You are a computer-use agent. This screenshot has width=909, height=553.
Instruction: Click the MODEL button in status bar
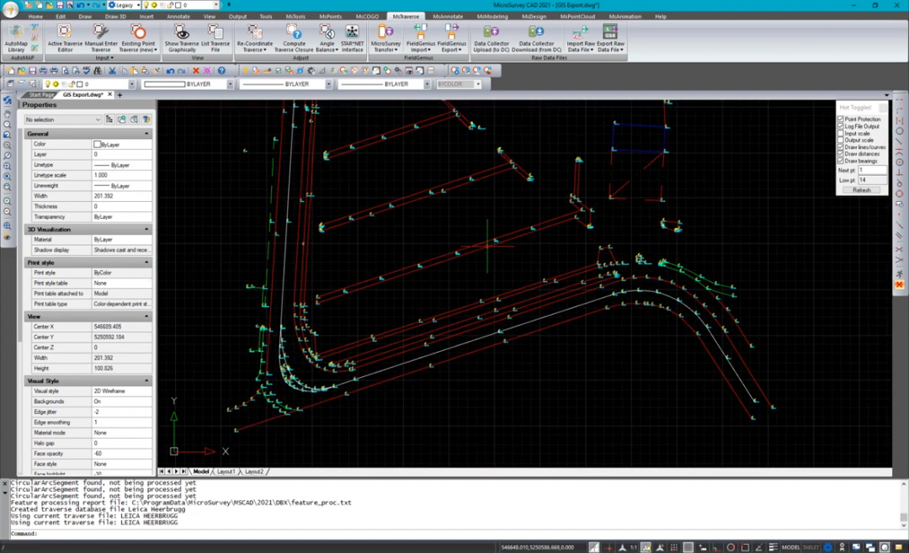click(x=791, y=547)
